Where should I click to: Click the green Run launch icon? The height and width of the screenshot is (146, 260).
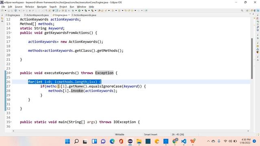point(80,11)
